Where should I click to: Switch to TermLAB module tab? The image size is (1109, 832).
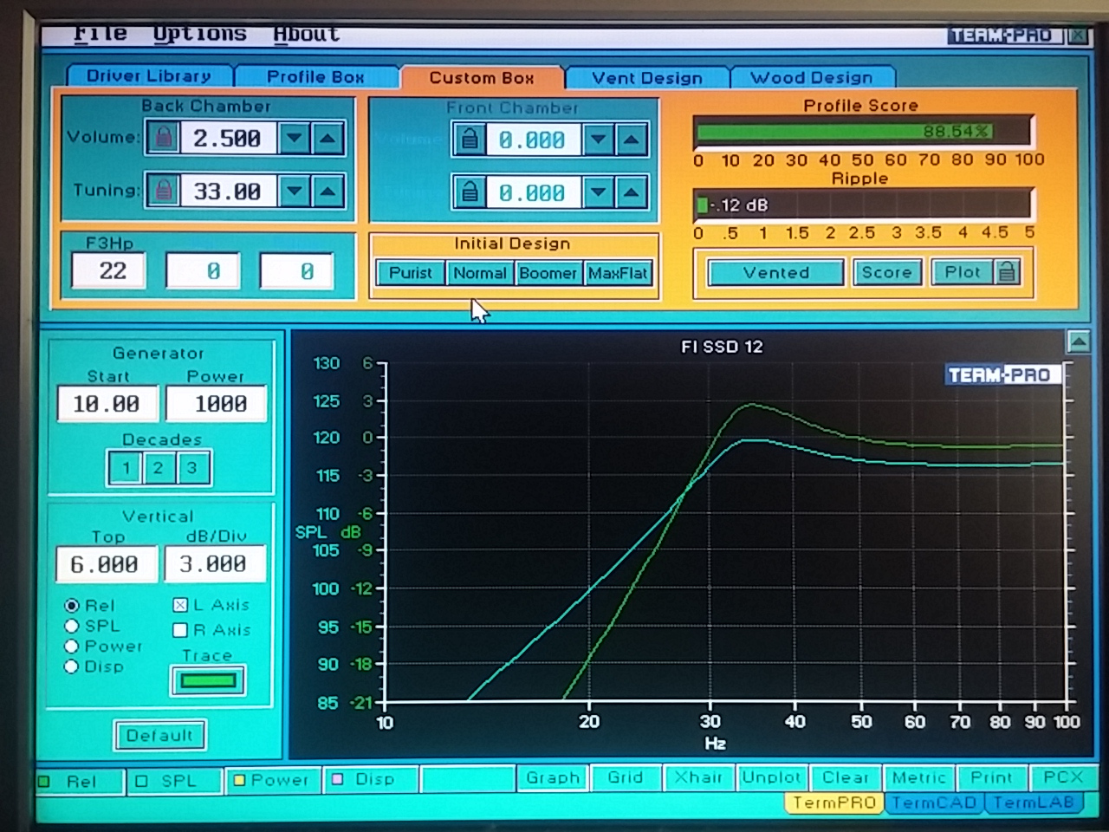coord(1033,803)
